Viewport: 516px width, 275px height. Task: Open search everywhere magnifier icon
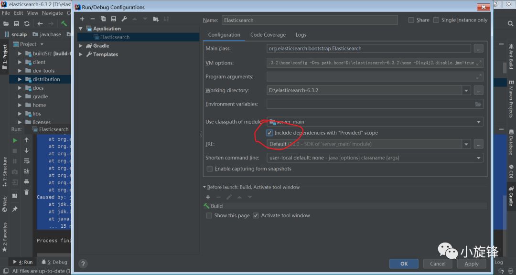coord(510,24)
